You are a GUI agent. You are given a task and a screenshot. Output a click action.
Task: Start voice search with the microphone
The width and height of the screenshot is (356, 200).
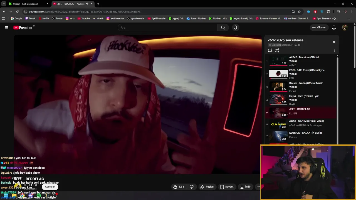point(236,27)
